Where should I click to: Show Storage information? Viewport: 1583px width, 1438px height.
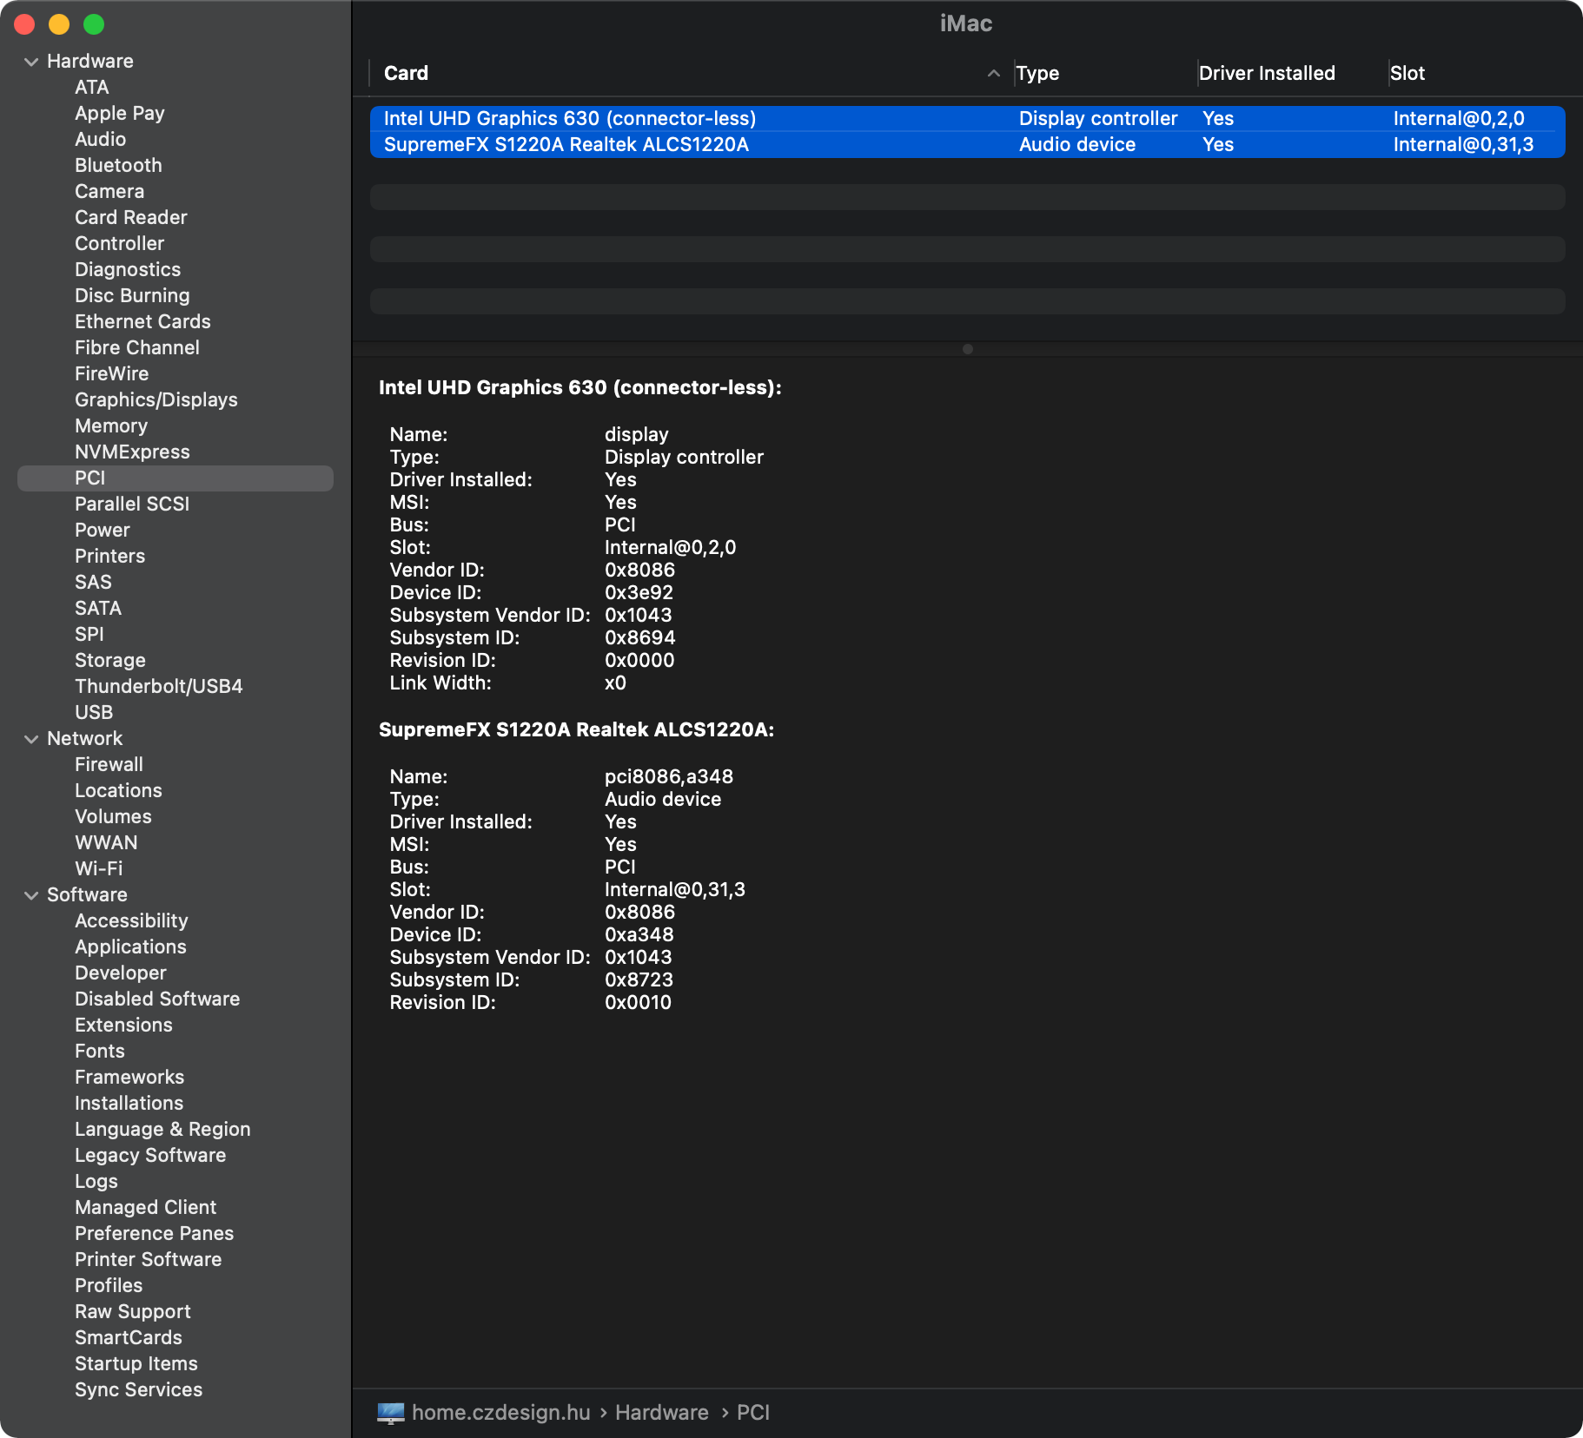point(110,661)
